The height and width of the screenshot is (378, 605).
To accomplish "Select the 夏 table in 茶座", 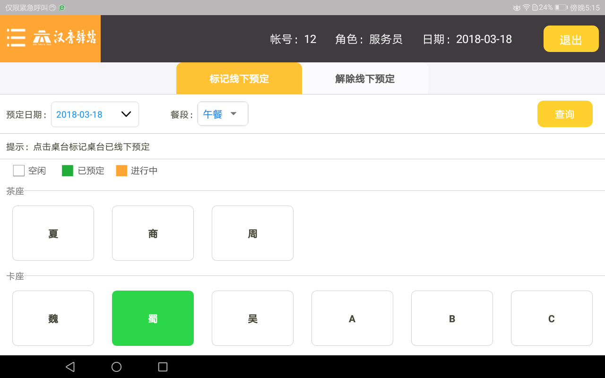I will [x=53, y=233].
